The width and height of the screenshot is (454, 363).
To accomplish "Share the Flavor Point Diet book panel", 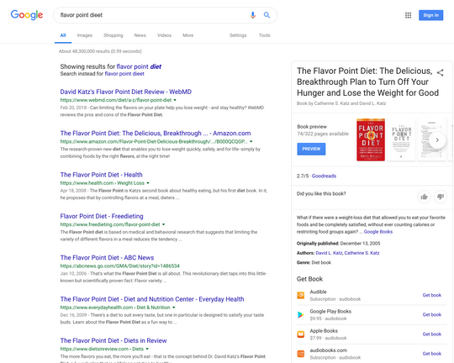I will (440, 72).
